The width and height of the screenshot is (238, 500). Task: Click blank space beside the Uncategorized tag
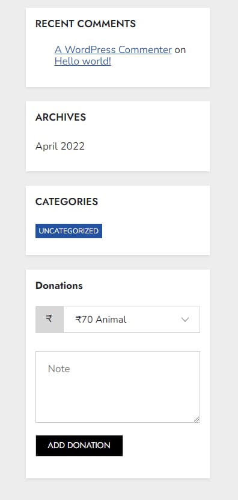point(153,231)
